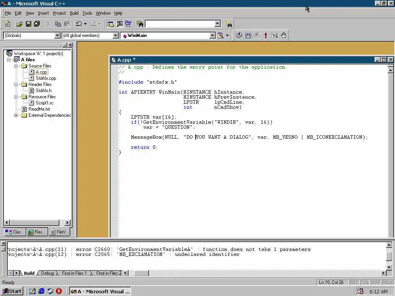Click the workspace tree horizontal scrollbar right arrow
Screen dimensions: 395x296
(x=67, y=222)
